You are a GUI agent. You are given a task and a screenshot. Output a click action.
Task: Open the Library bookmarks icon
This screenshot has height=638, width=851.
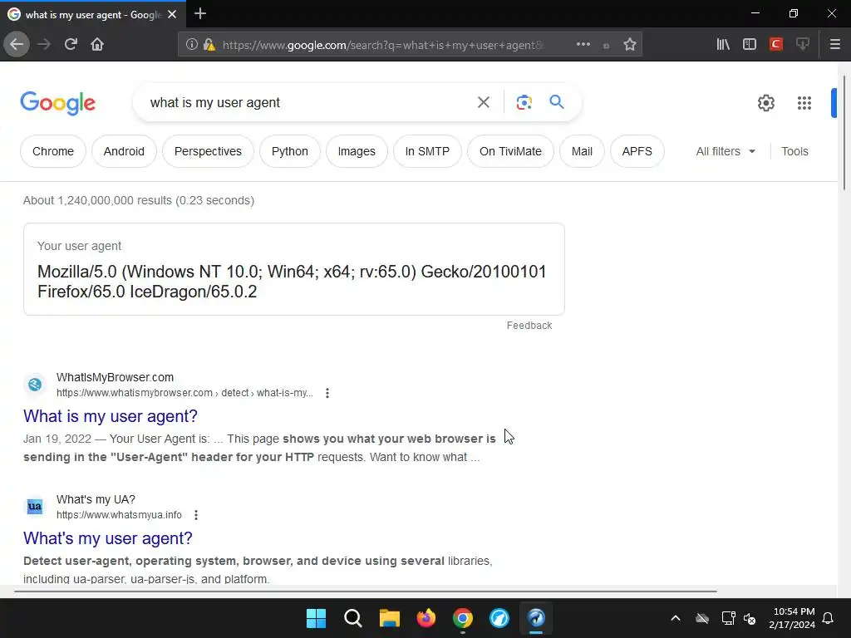[x=723, y=44]
